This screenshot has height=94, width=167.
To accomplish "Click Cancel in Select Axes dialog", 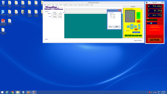I will click(x=110, y=27).
